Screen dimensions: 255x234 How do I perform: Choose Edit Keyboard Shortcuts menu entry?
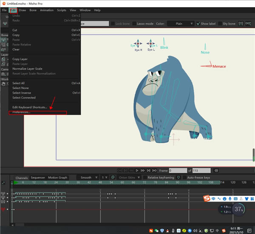coord(30,107)
